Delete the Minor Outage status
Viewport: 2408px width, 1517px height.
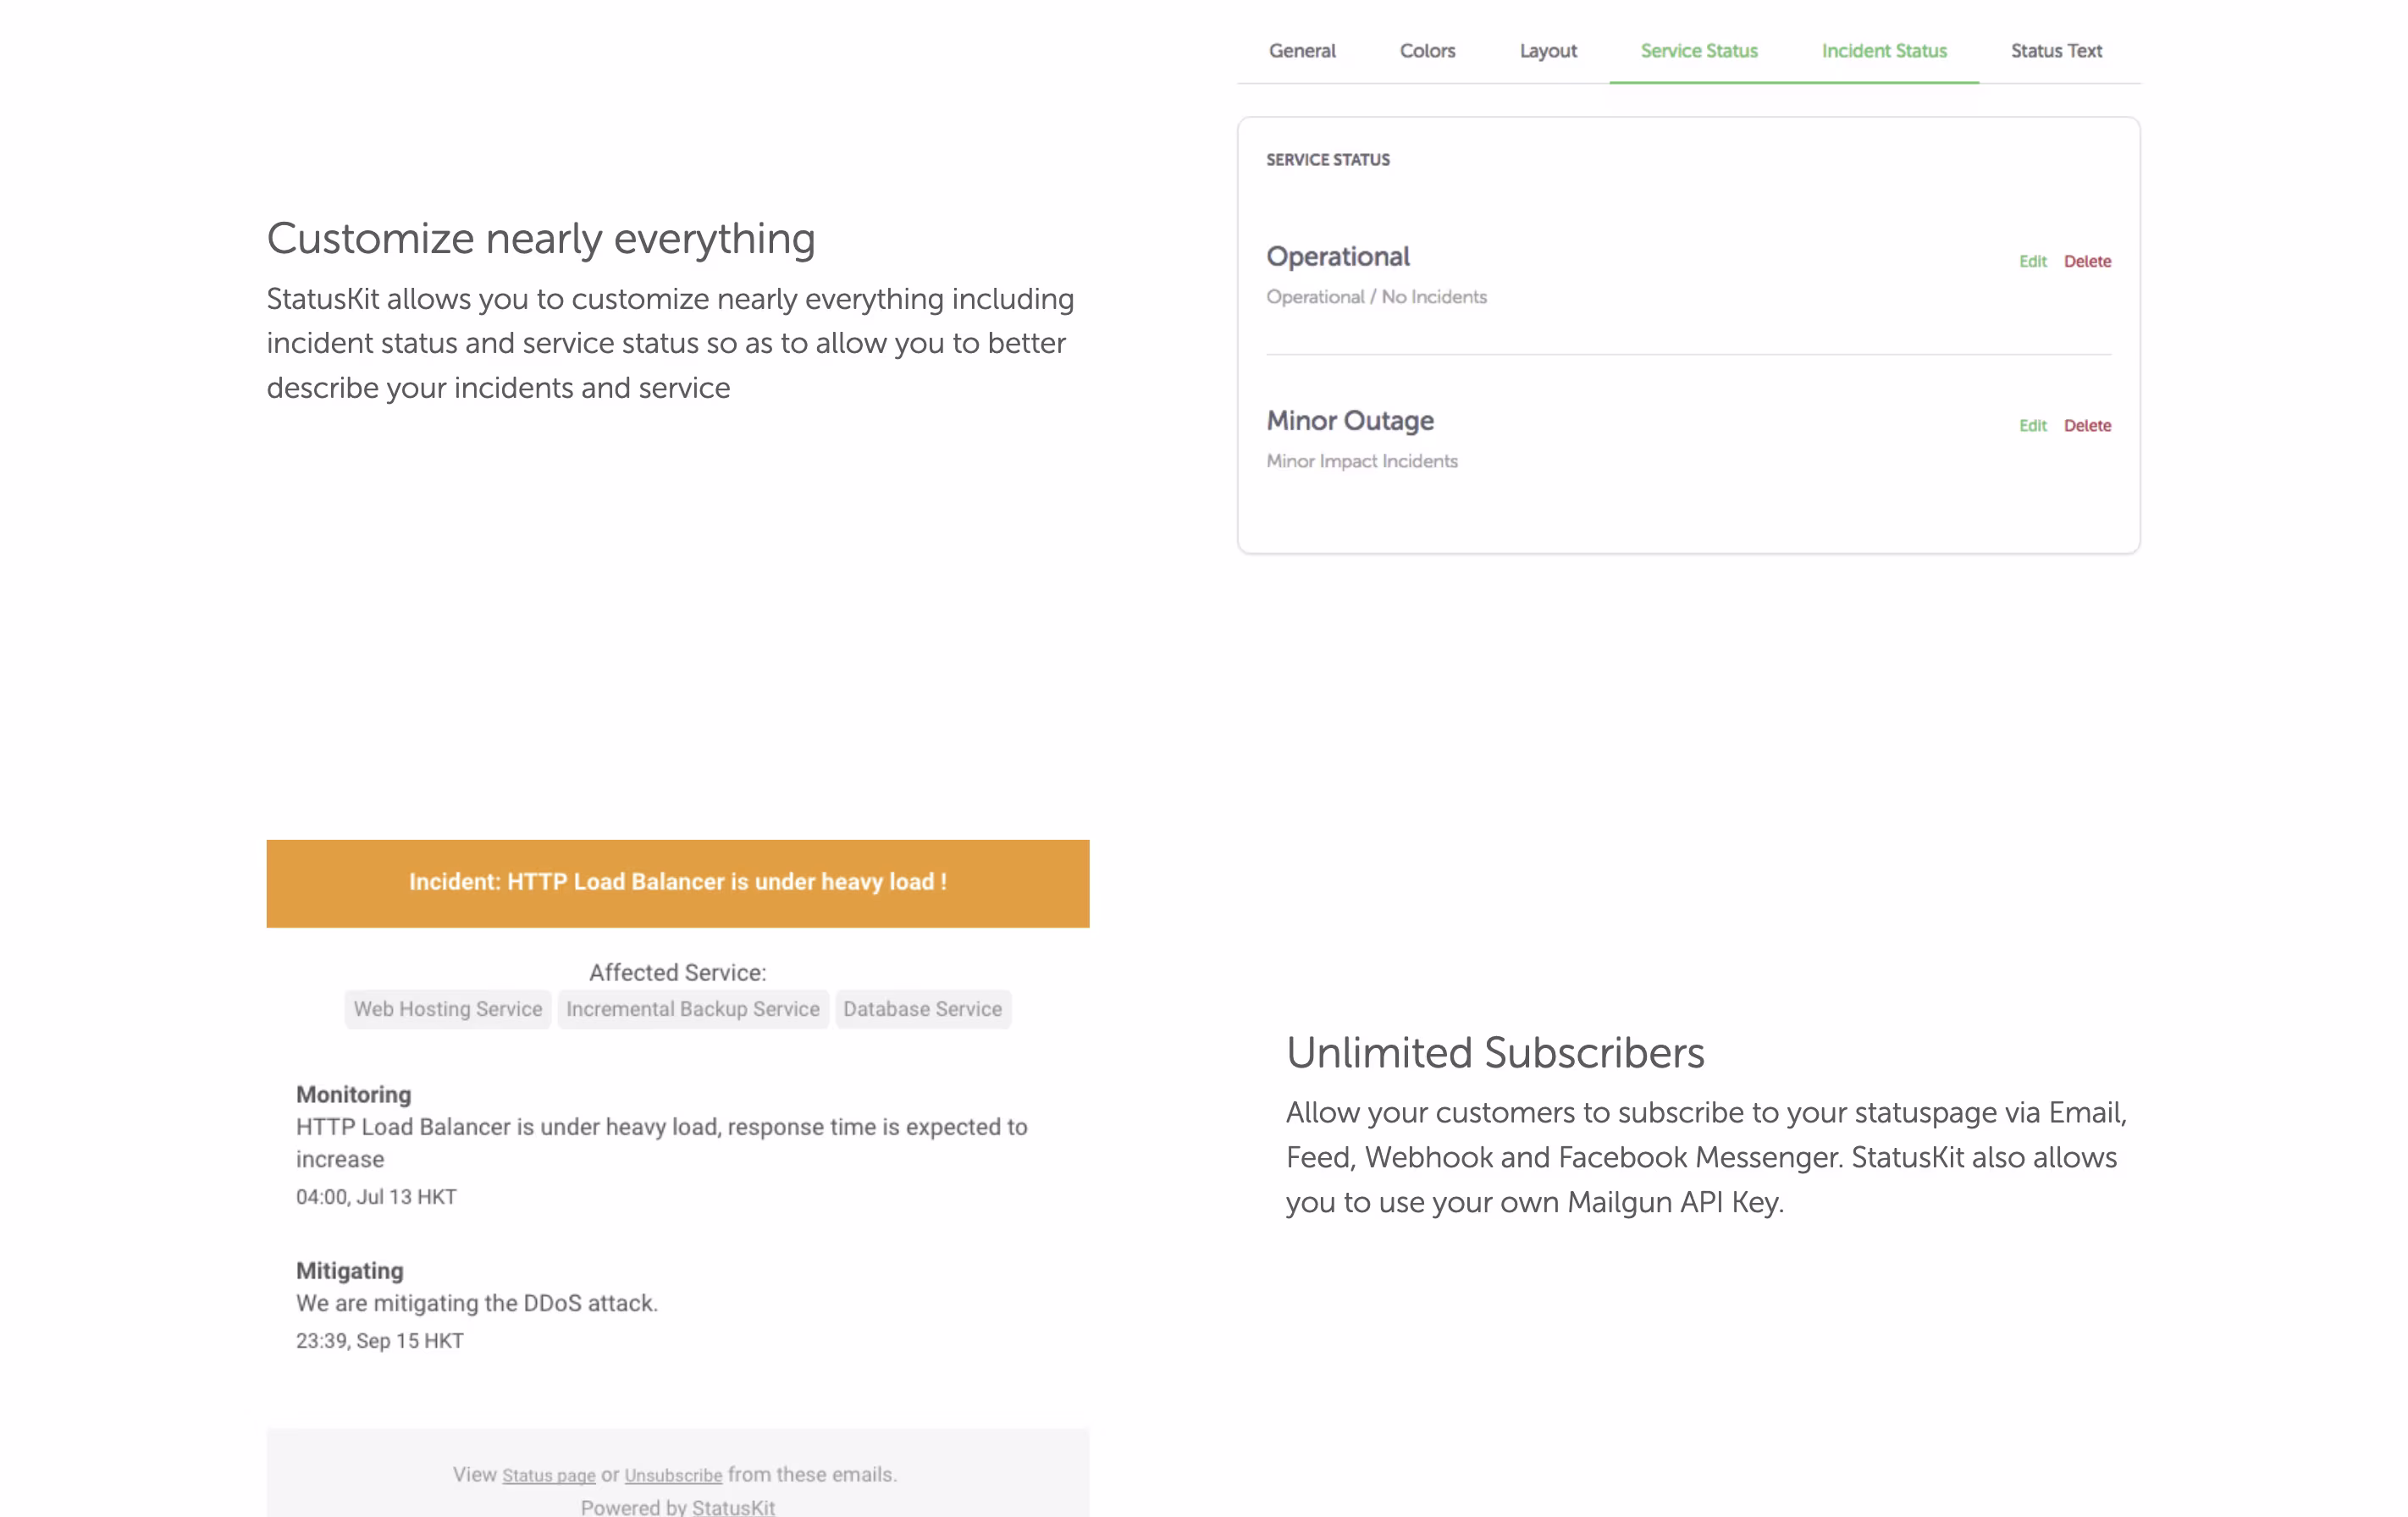pos(2087,425)
